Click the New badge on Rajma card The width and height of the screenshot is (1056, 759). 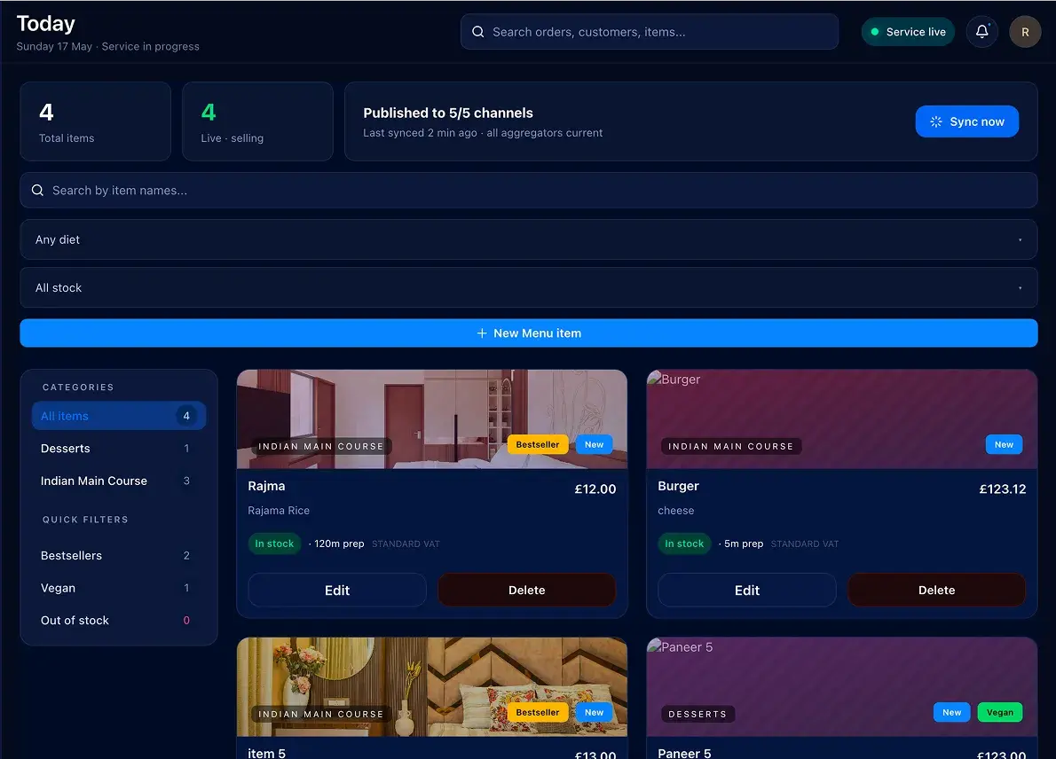point(594,444)
